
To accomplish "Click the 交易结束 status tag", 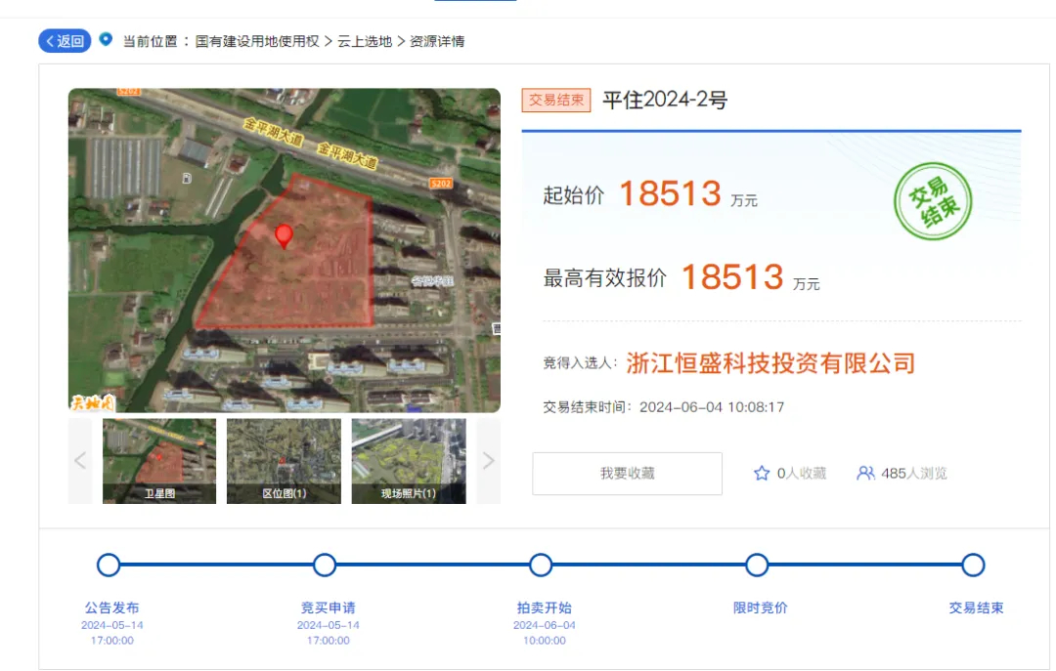I will pos(556,101).
